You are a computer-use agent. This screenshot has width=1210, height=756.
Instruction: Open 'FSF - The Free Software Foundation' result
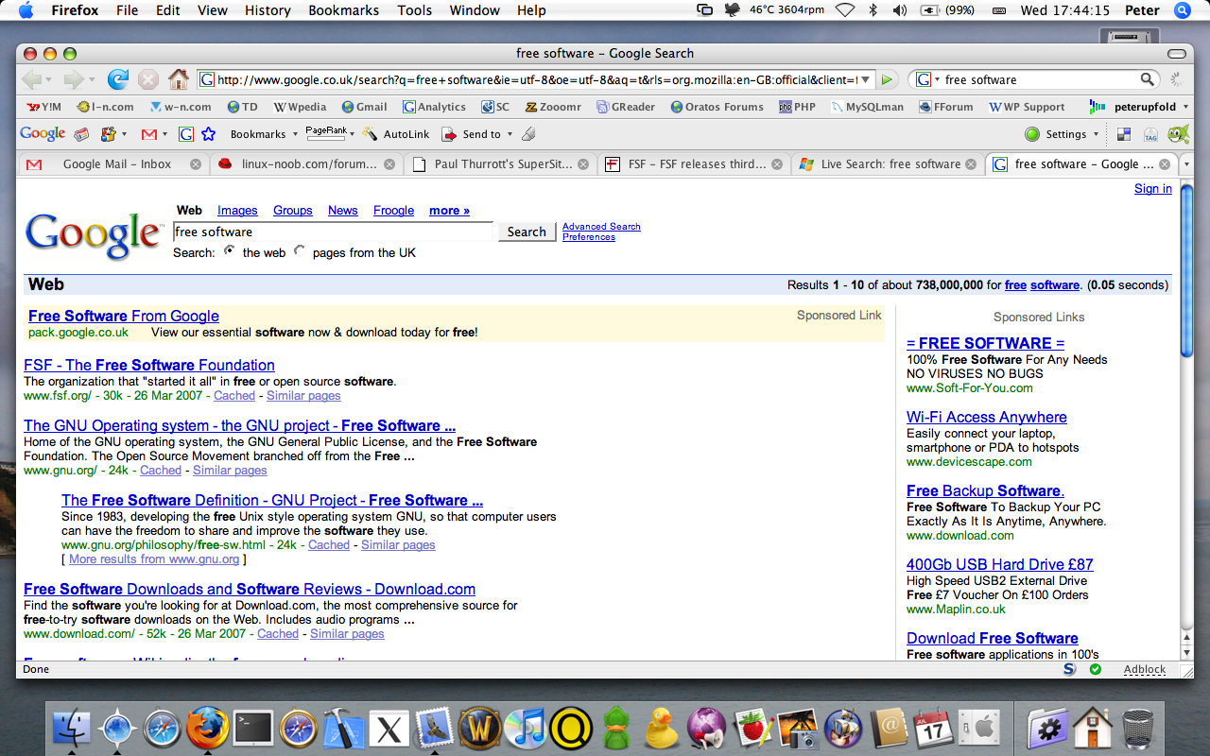coord(149,365)
